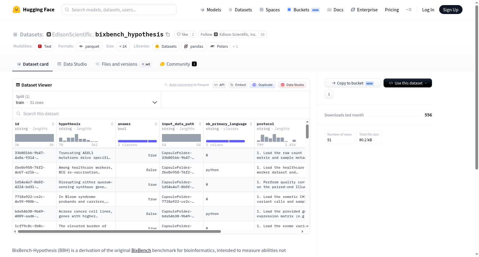The height and width of the screenshot is (257, 479).
Task: Focus the top search models field
Action: (x=119, y=10)
